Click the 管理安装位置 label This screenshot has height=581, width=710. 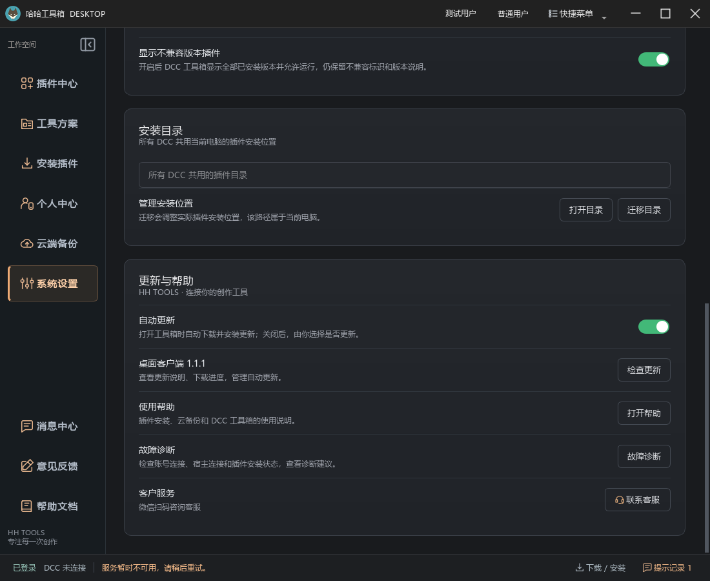point(166,203)
